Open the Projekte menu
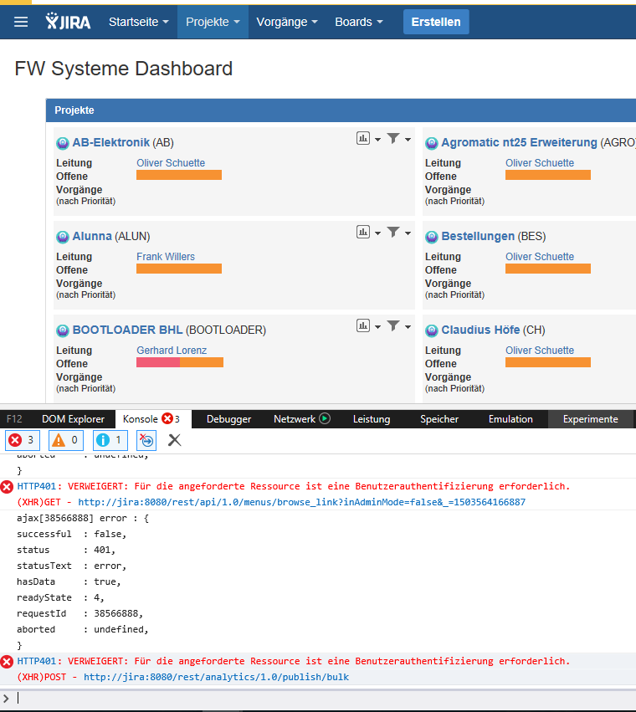The height and width of the screenshot is (712, 636). (213, 22)
